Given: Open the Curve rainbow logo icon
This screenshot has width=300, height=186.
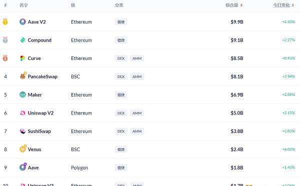Looking at the screenshot, I should pyautogui.click(x=22, y=58).
